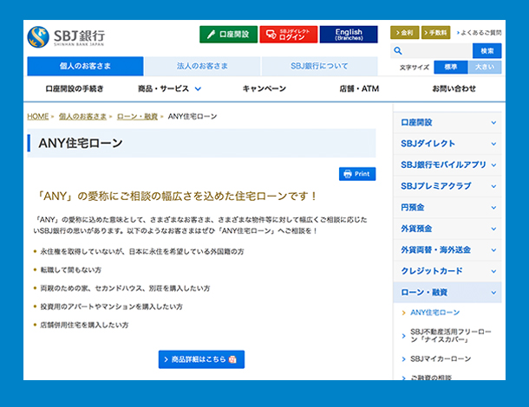Click the search input field
The width and height of the screenshot is (529, 407).
pyautogui.click(x=431, y=51)
